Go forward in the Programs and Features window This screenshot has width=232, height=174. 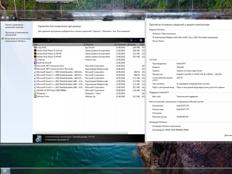(8, 18)
